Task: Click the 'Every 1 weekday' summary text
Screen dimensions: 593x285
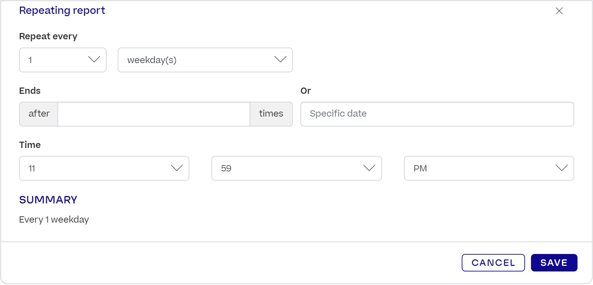Action: click(54, 219)
